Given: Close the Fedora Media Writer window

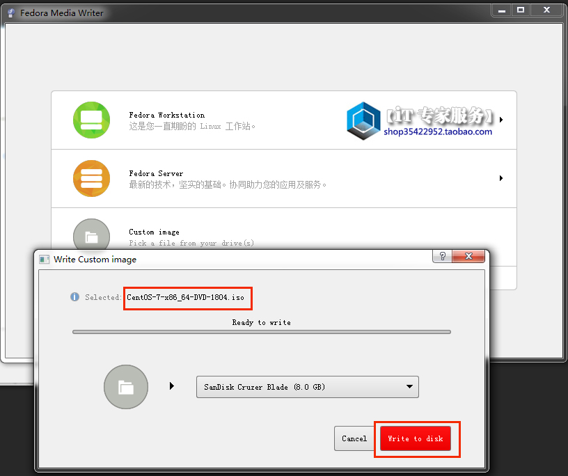Looking at the screenshot, I should (x=546, y=10).
